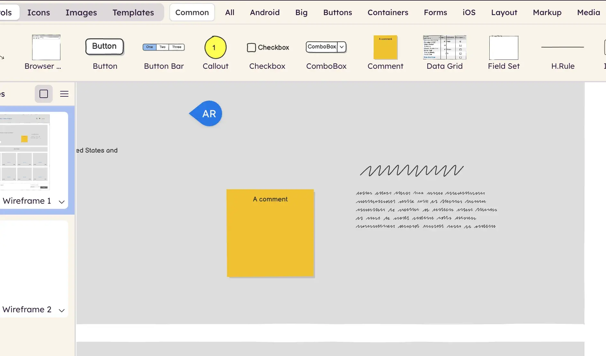The image size is (606, 356).
Task: Toggle the thumbnail grid view button
Action: coord(44,94)
